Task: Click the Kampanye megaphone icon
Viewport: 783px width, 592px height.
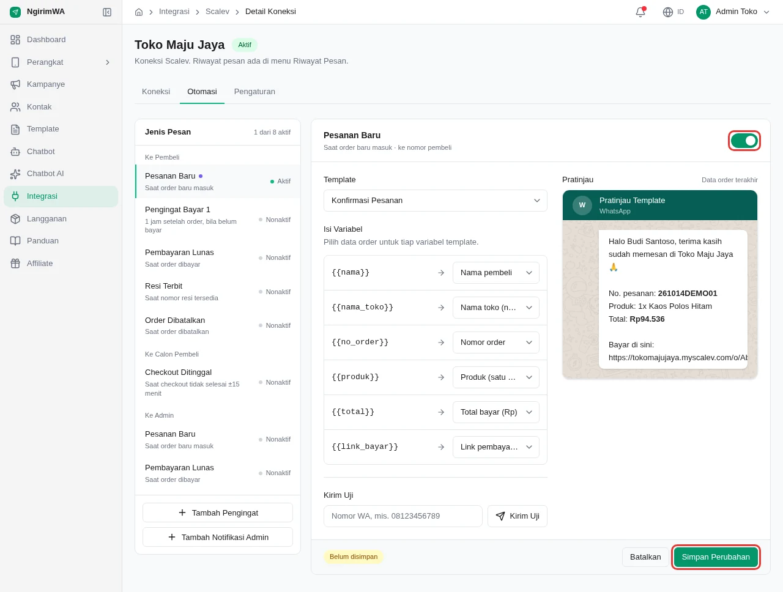Action: pyautogui.click(x=15, y=84)
